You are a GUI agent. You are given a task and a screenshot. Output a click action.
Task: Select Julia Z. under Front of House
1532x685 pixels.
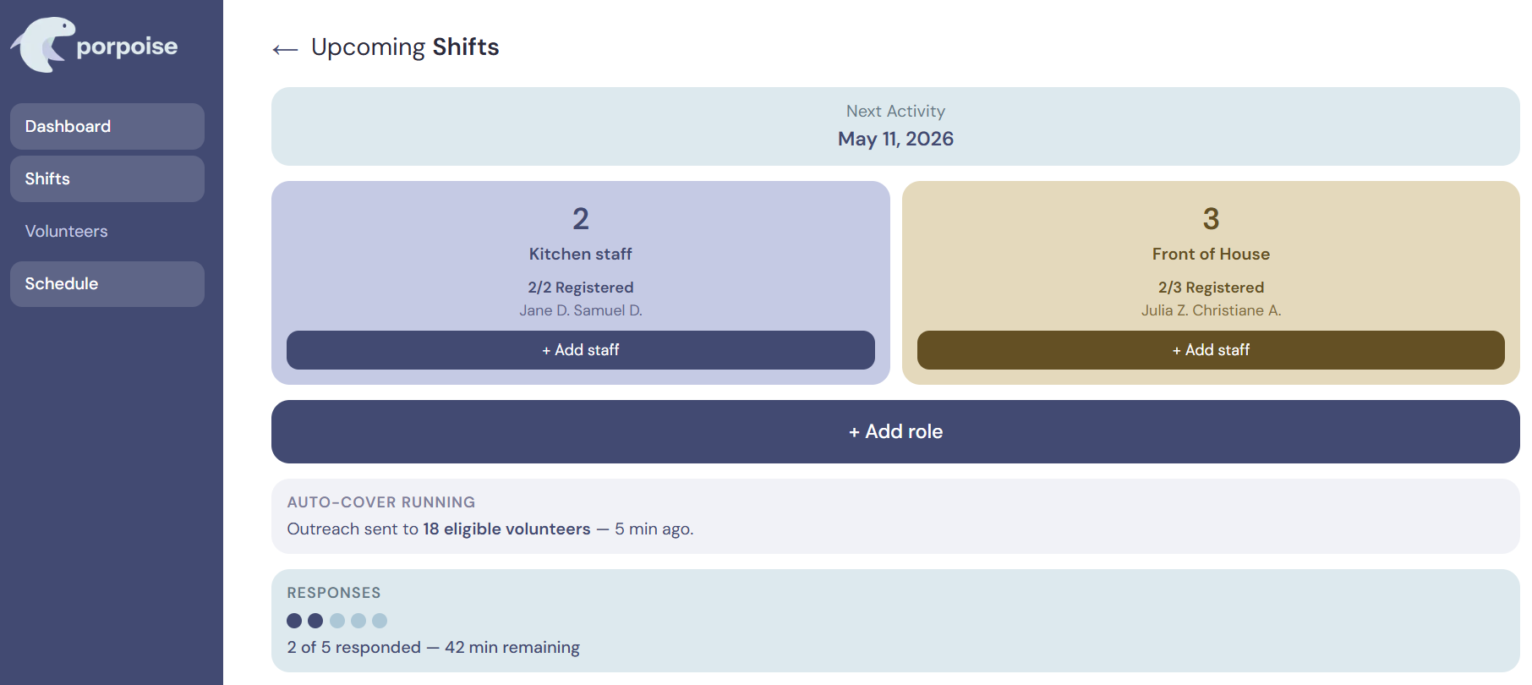(x=1164, y=310)
